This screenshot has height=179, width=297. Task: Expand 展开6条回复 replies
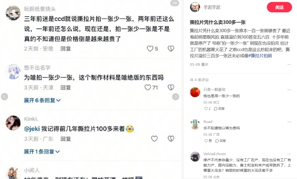(42, 100)
